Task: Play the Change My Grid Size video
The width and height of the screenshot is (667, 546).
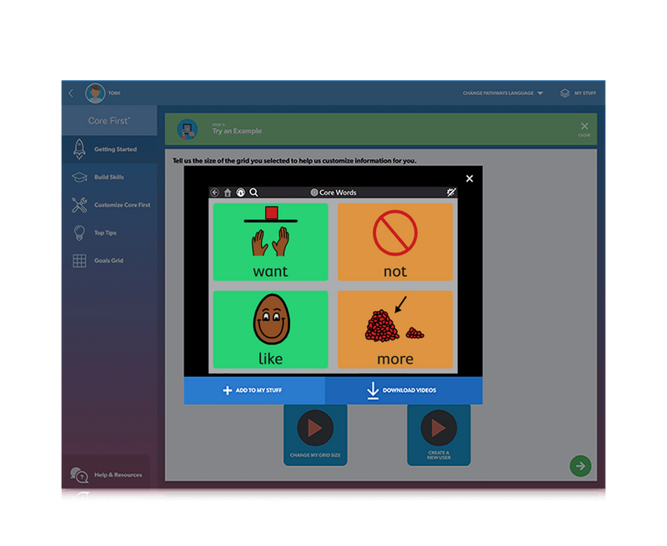Action: pos(315,429)
